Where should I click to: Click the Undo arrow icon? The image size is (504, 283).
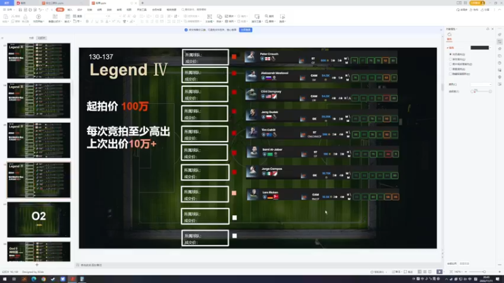point(40,9)
